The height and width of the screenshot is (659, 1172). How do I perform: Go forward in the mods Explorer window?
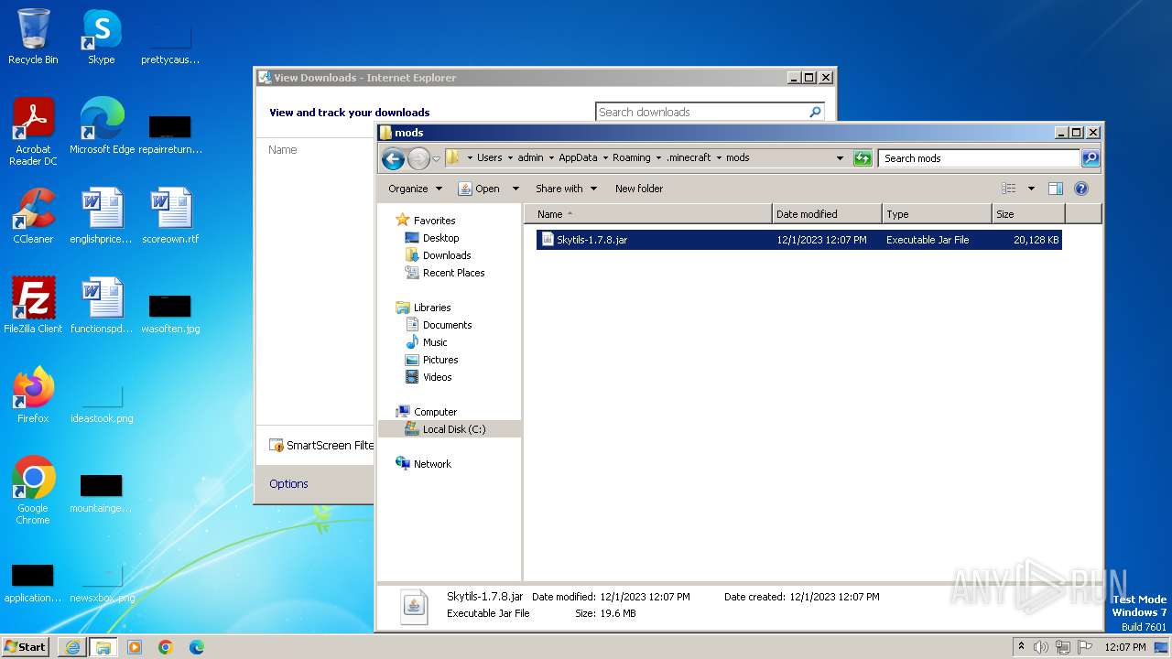tap(418, 159)
